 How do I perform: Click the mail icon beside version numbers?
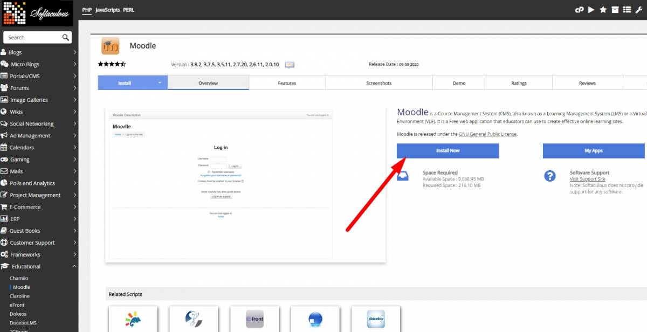pyautogui.click(x=290, y=65)
